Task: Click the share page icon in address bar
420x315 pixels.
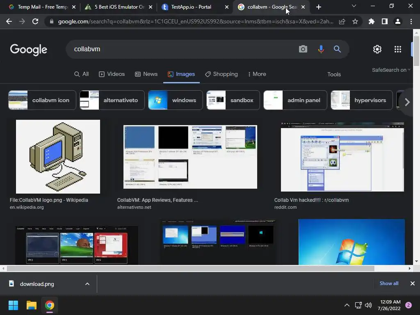Action: click(342, 21)
